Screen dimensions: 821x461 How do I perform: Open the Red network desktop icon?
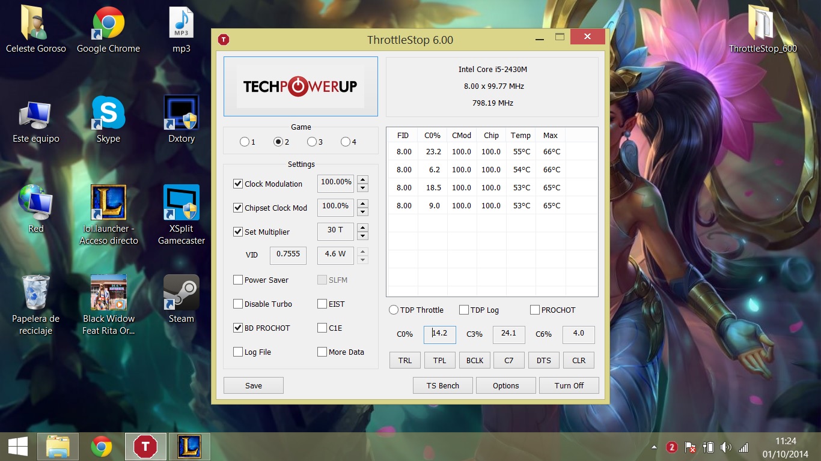[x=35, y=210]
